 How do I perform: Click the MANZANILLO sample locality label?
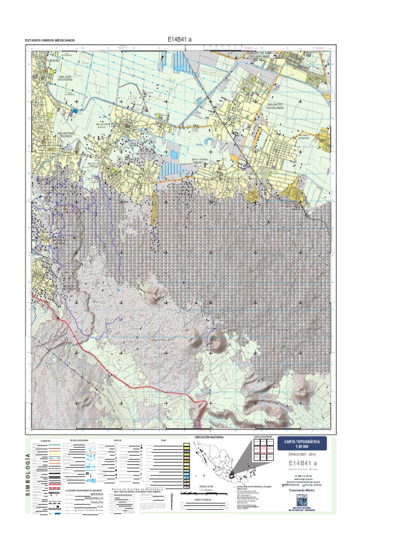click(x=94, y=498)
